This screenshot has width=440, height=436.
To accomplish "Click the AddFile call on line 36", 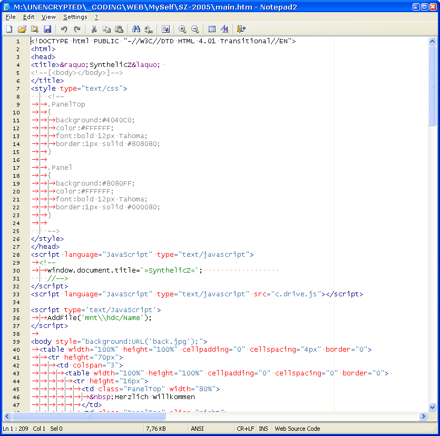I will pyautogui.click(x=100, y=318).
